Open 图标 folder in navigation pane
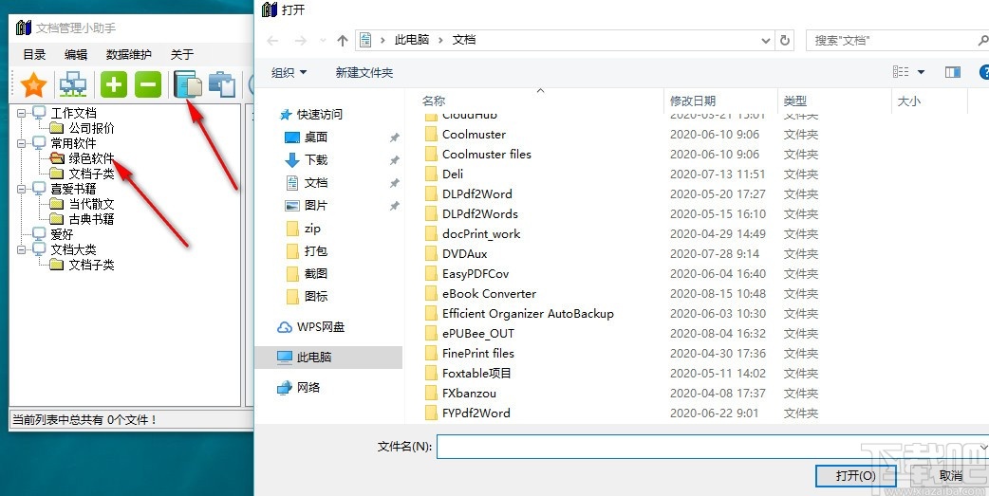Screen dimensions: 989x496 pyautogui.click(x=315, y=296)
